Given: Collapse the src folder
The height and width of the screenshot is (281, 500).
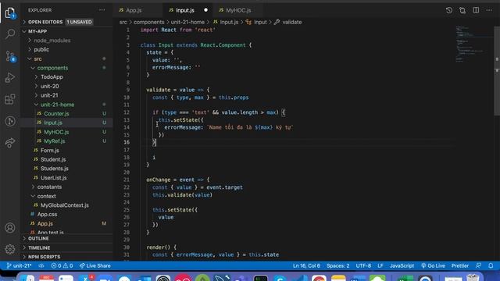Looking at the screenshot, I should tap(67, 59).
